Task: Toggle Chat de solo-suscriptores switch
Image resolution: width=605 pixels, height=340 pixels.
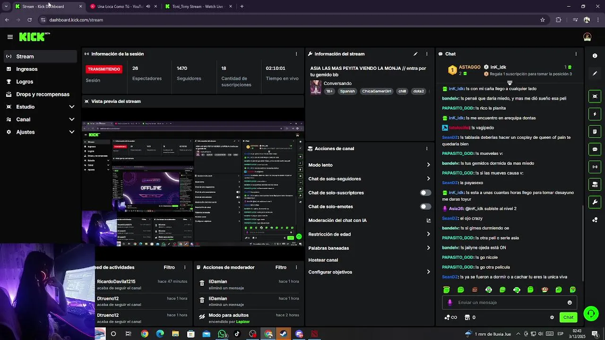Action: (x=425, y=193)
